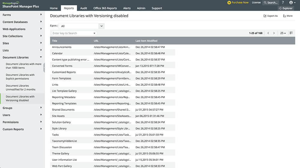Open column chooser icon
Viewport: 300px width, 168px height.
pos(291,33)
